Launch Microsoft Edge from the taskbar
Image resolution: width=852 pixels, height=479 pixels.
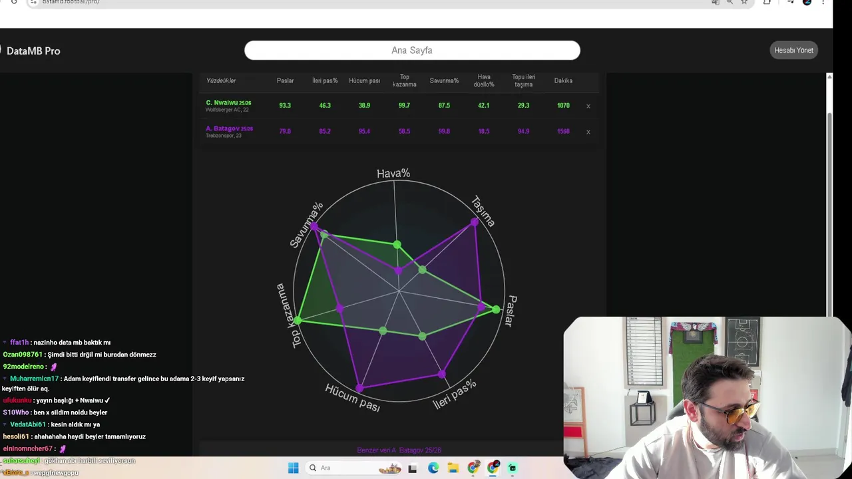[x=433, y=468]
